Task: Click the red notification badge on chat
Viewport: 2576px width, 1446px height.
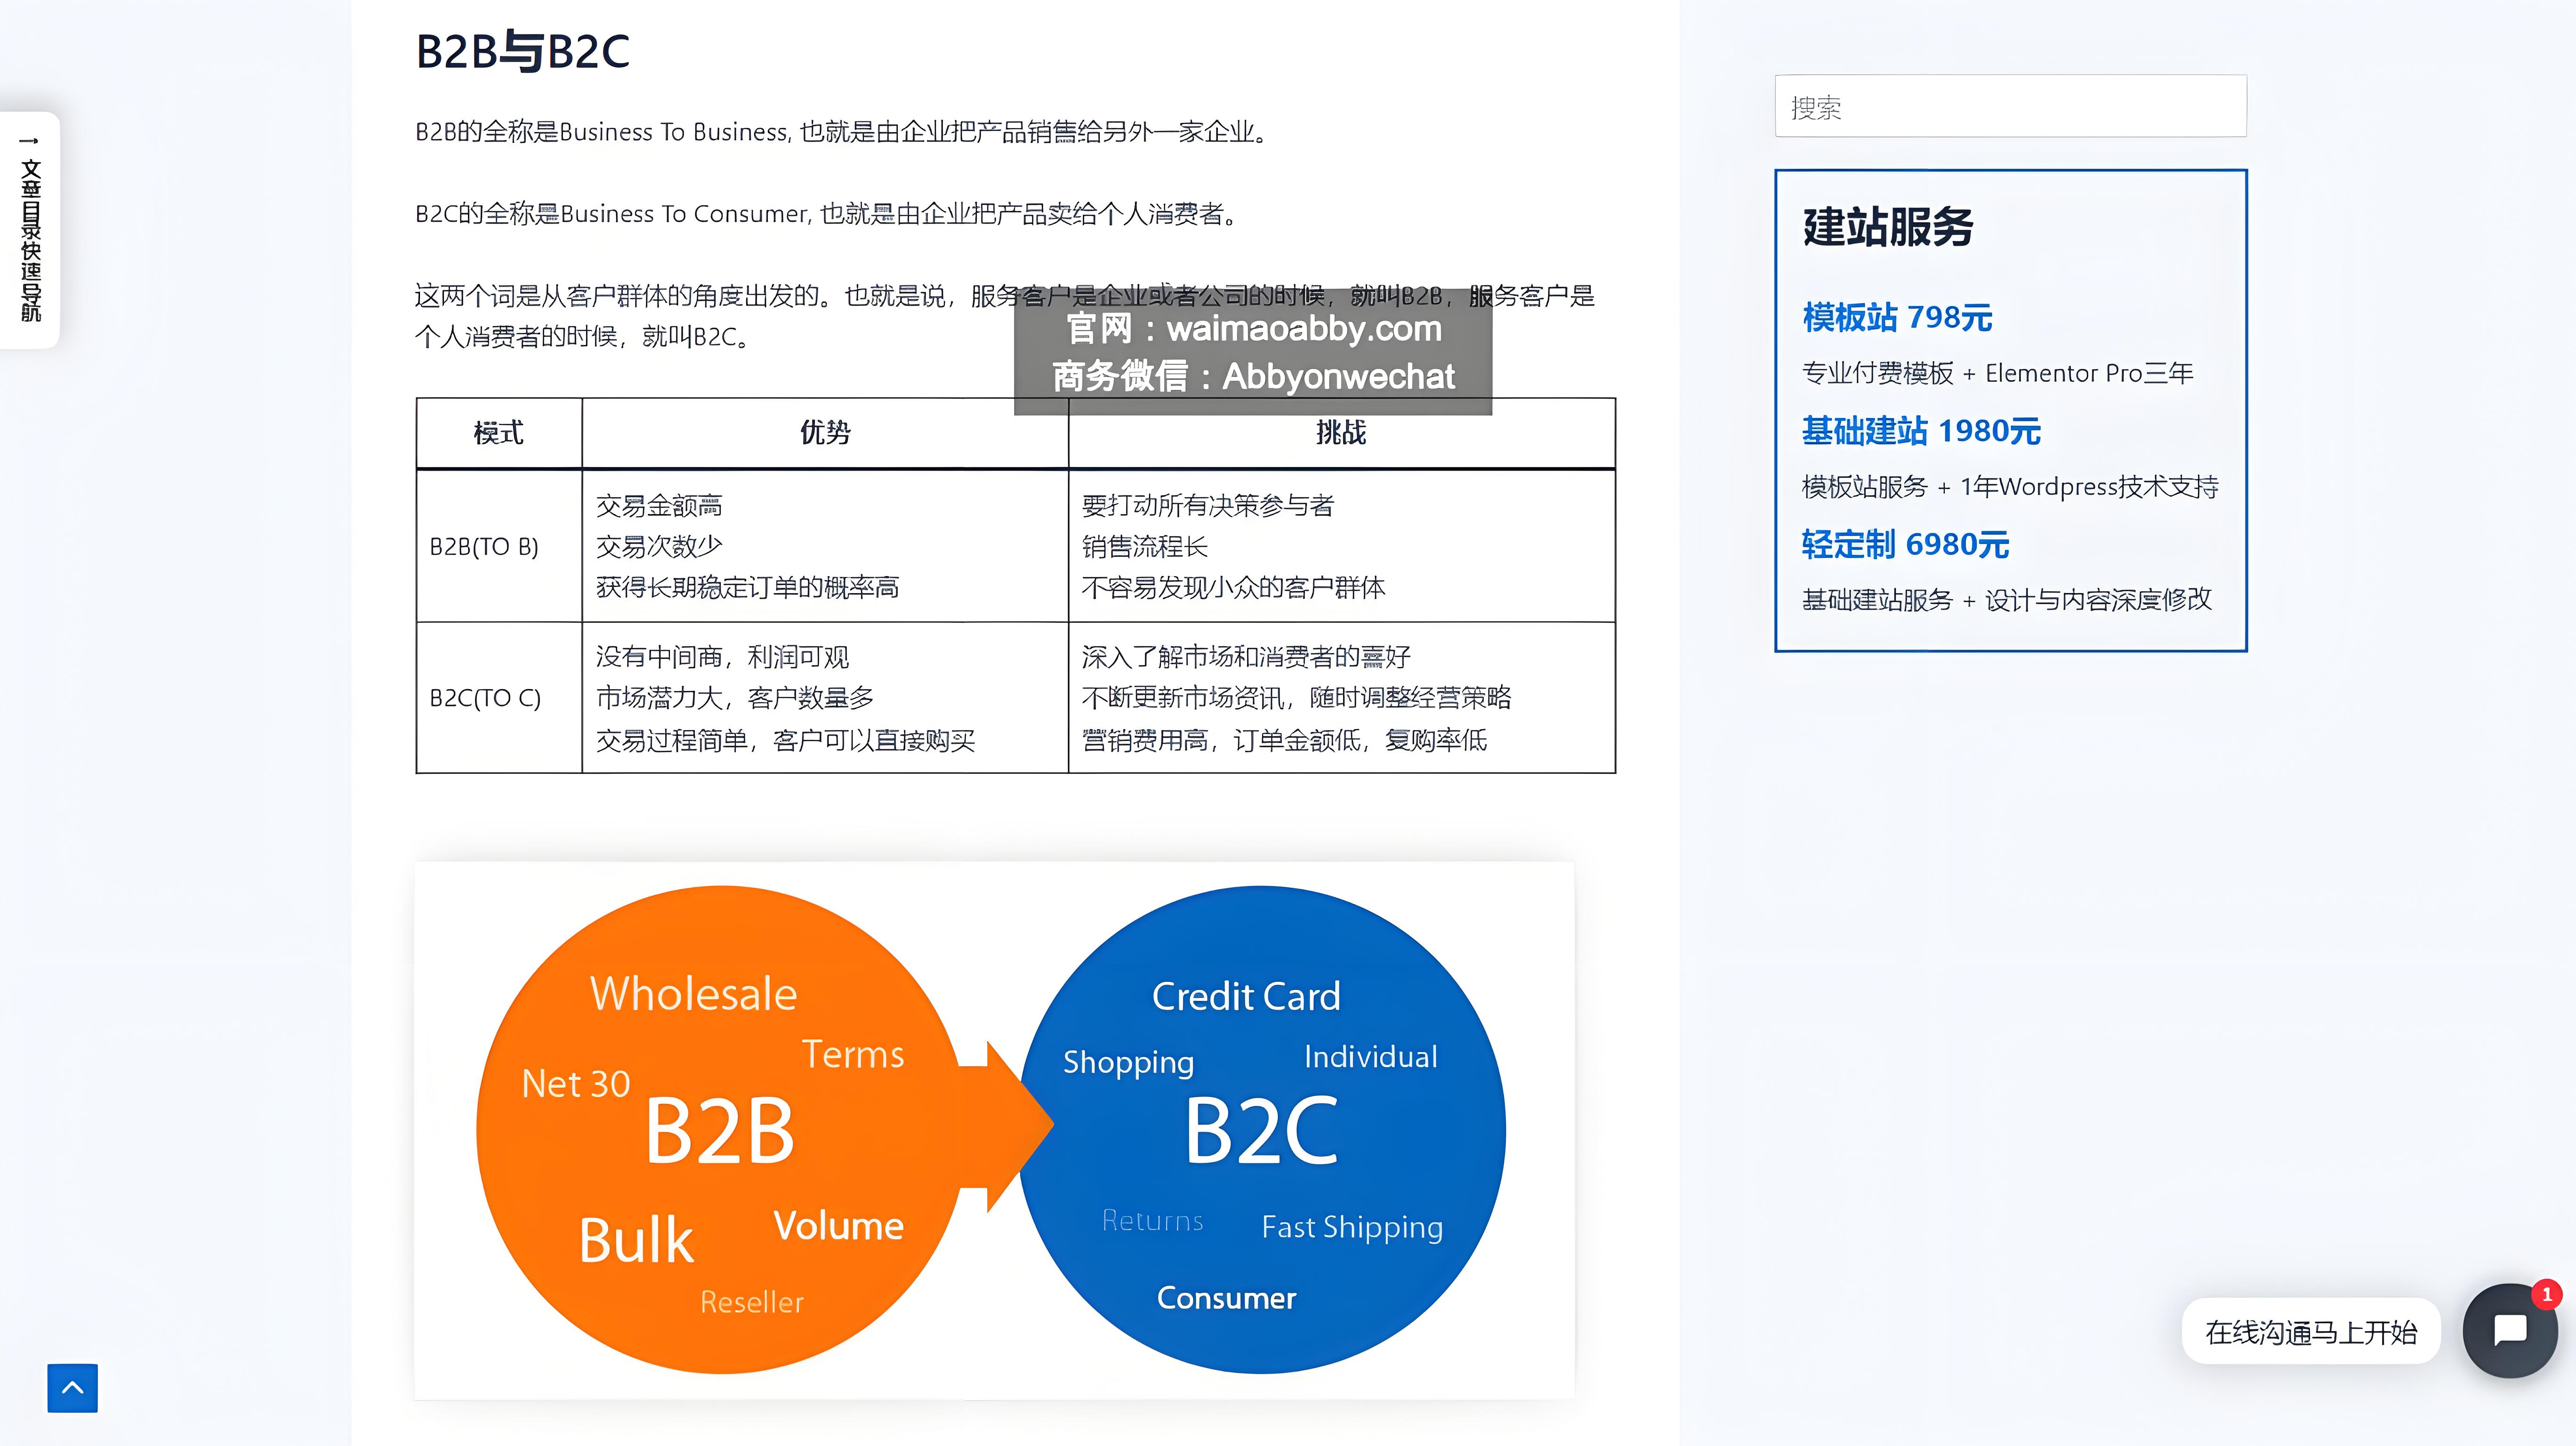Action: [x=2546, y=1295]
